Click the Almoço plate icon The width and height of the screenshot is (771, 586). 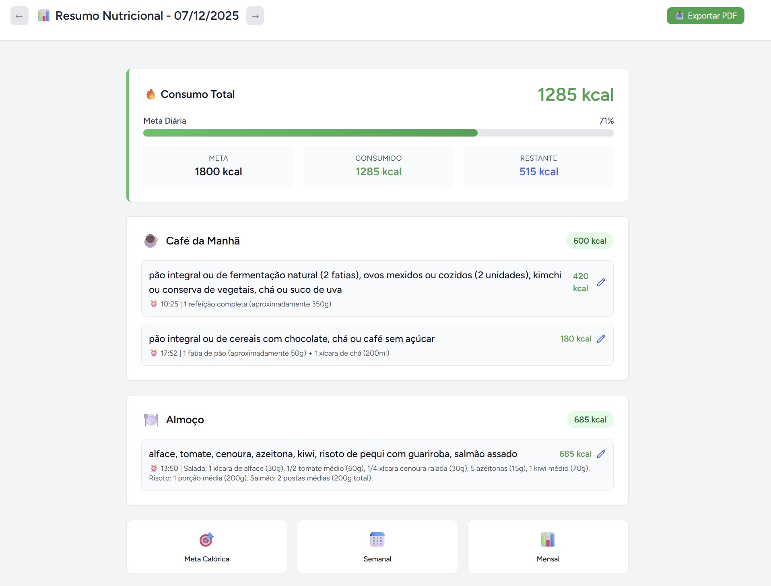(x=151, y=420)
